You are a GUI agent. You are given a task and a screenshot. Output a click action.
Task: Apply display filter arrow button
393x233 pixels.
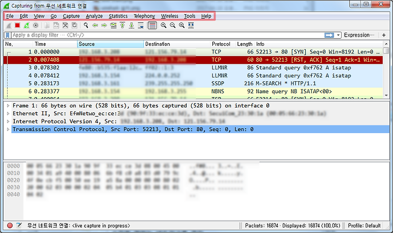click(329, 35)
